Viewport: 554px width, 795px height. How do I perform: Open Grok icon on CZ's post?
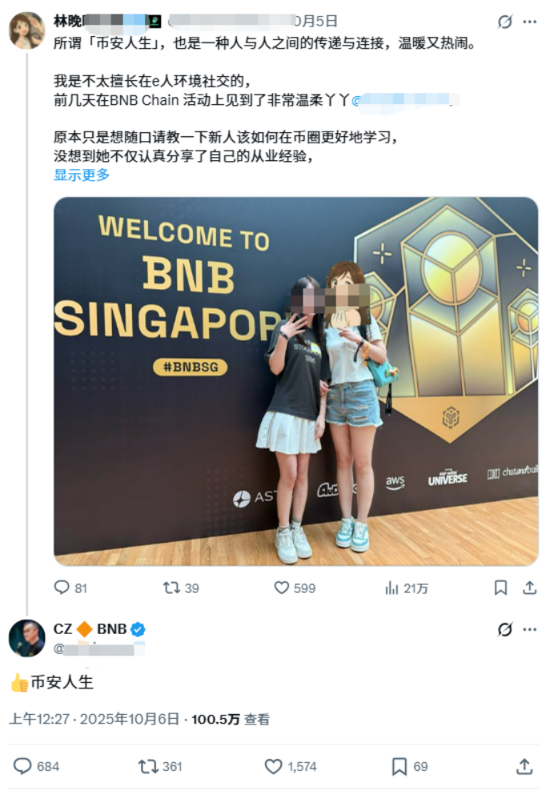point(504,629)
